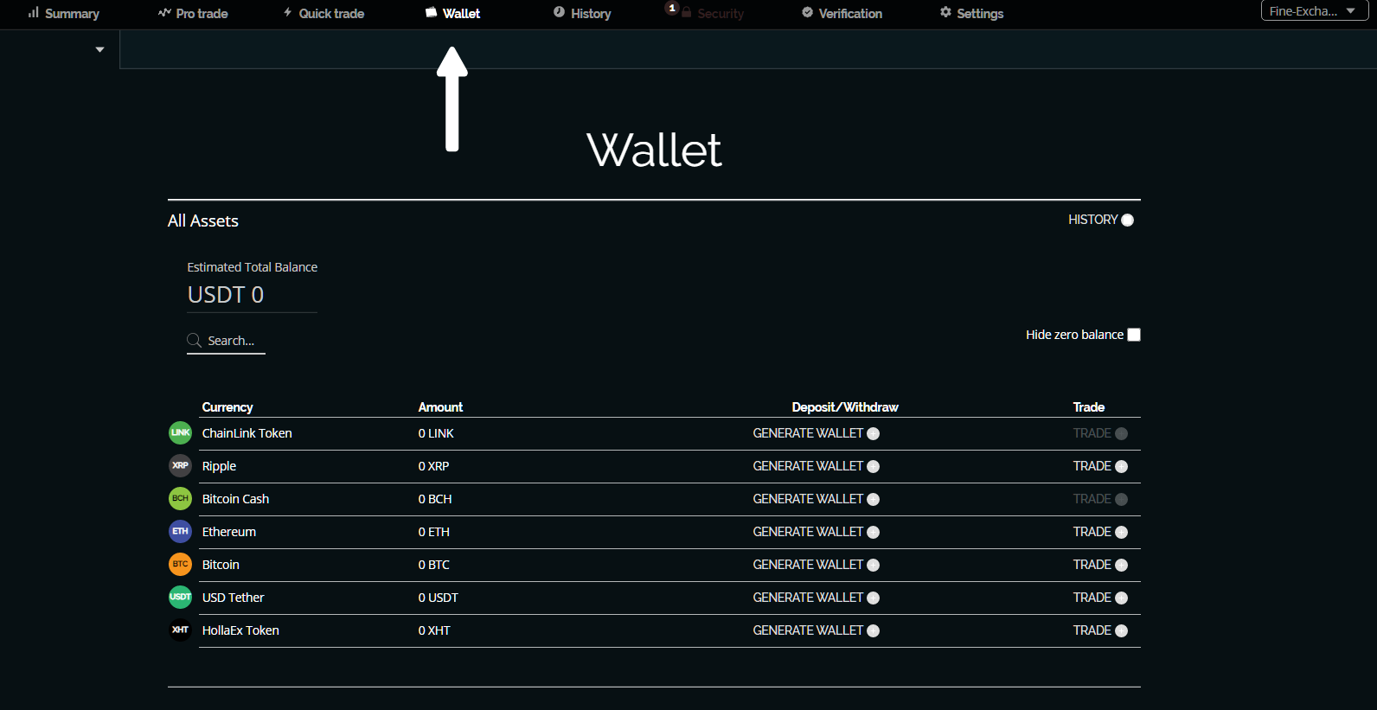Switch to the Pro trade tab
This screenshot has height=710, width=1377.
[193, 13]
